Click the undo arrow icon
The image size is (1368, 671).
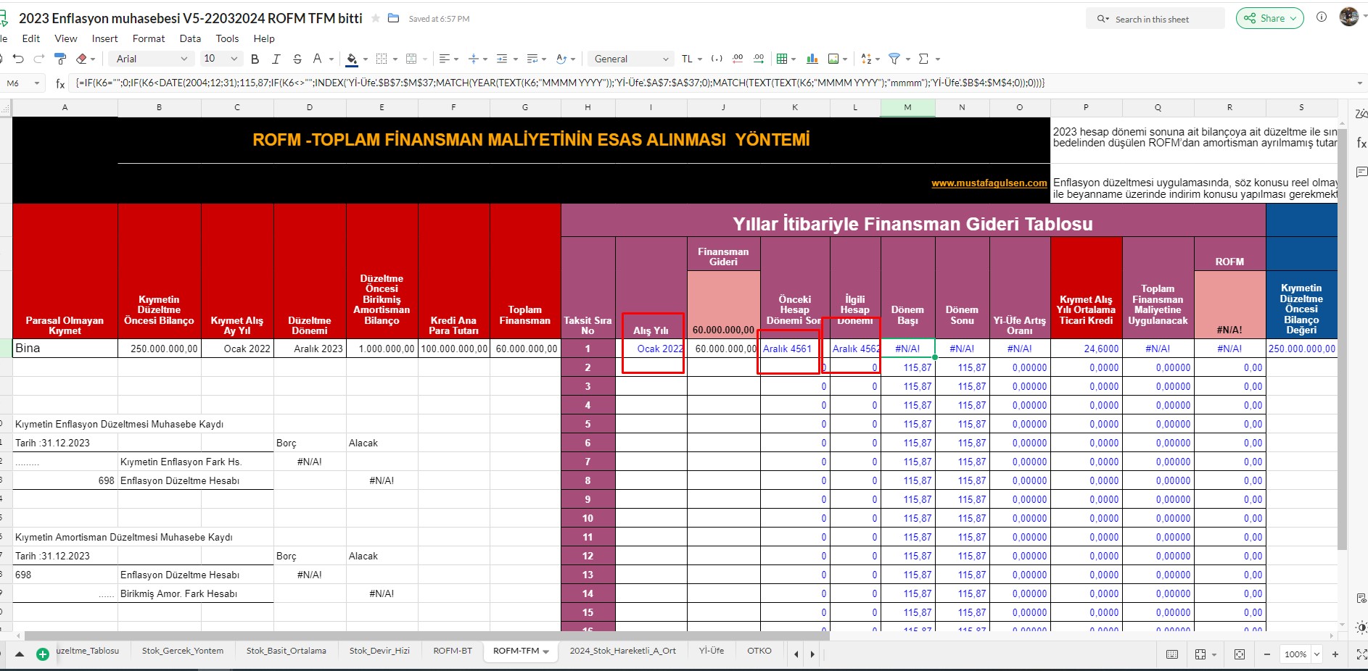18,59
